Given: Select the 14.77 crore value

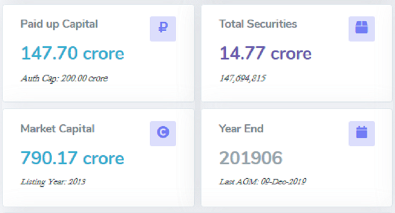Looking at the screenshot, I should 265,53.
